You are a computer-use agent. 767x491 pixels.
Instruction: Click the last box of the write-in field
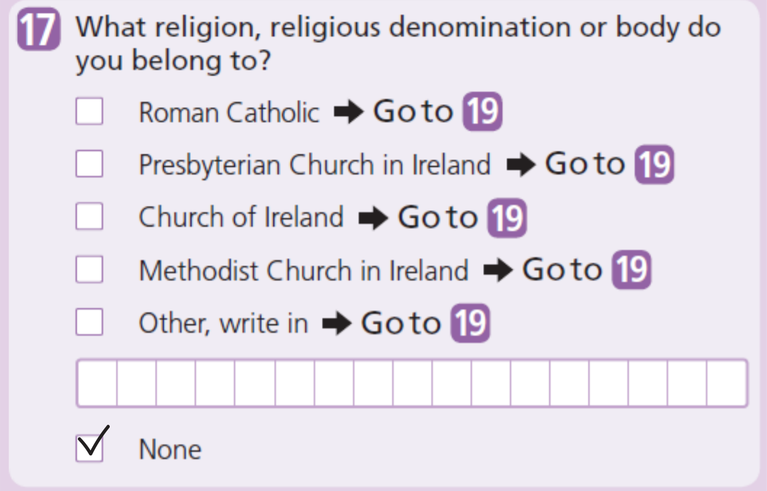click(727, 383)
